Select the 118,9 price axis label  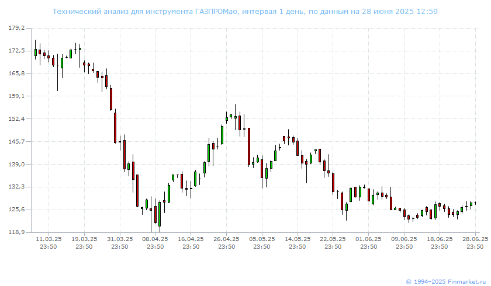[16, 232]
